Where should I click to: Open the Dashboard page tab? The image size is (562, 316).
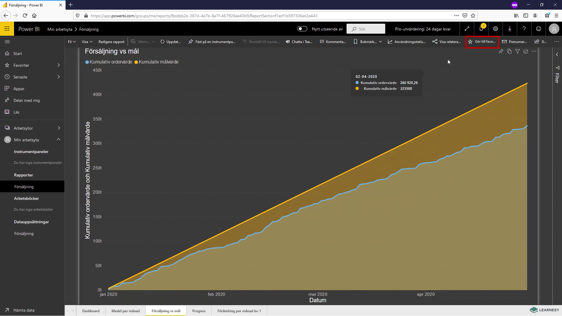click(91, 311)
